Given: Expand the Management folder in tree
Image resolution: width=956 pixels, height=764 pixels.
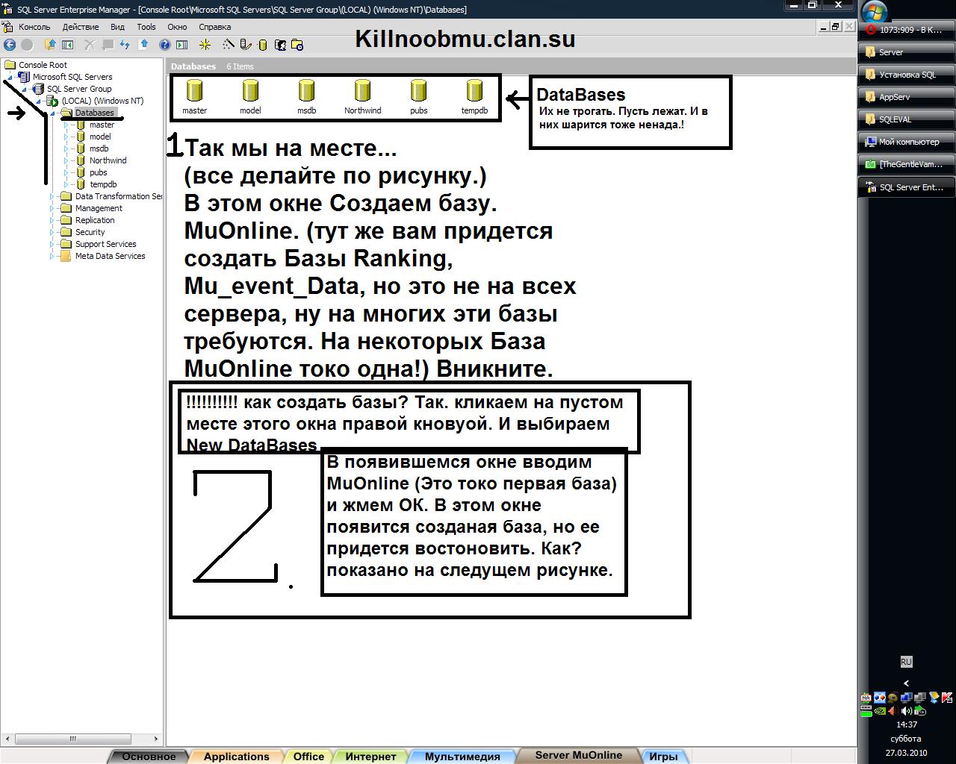Looking at the screenshot, I should pos(53,208).
